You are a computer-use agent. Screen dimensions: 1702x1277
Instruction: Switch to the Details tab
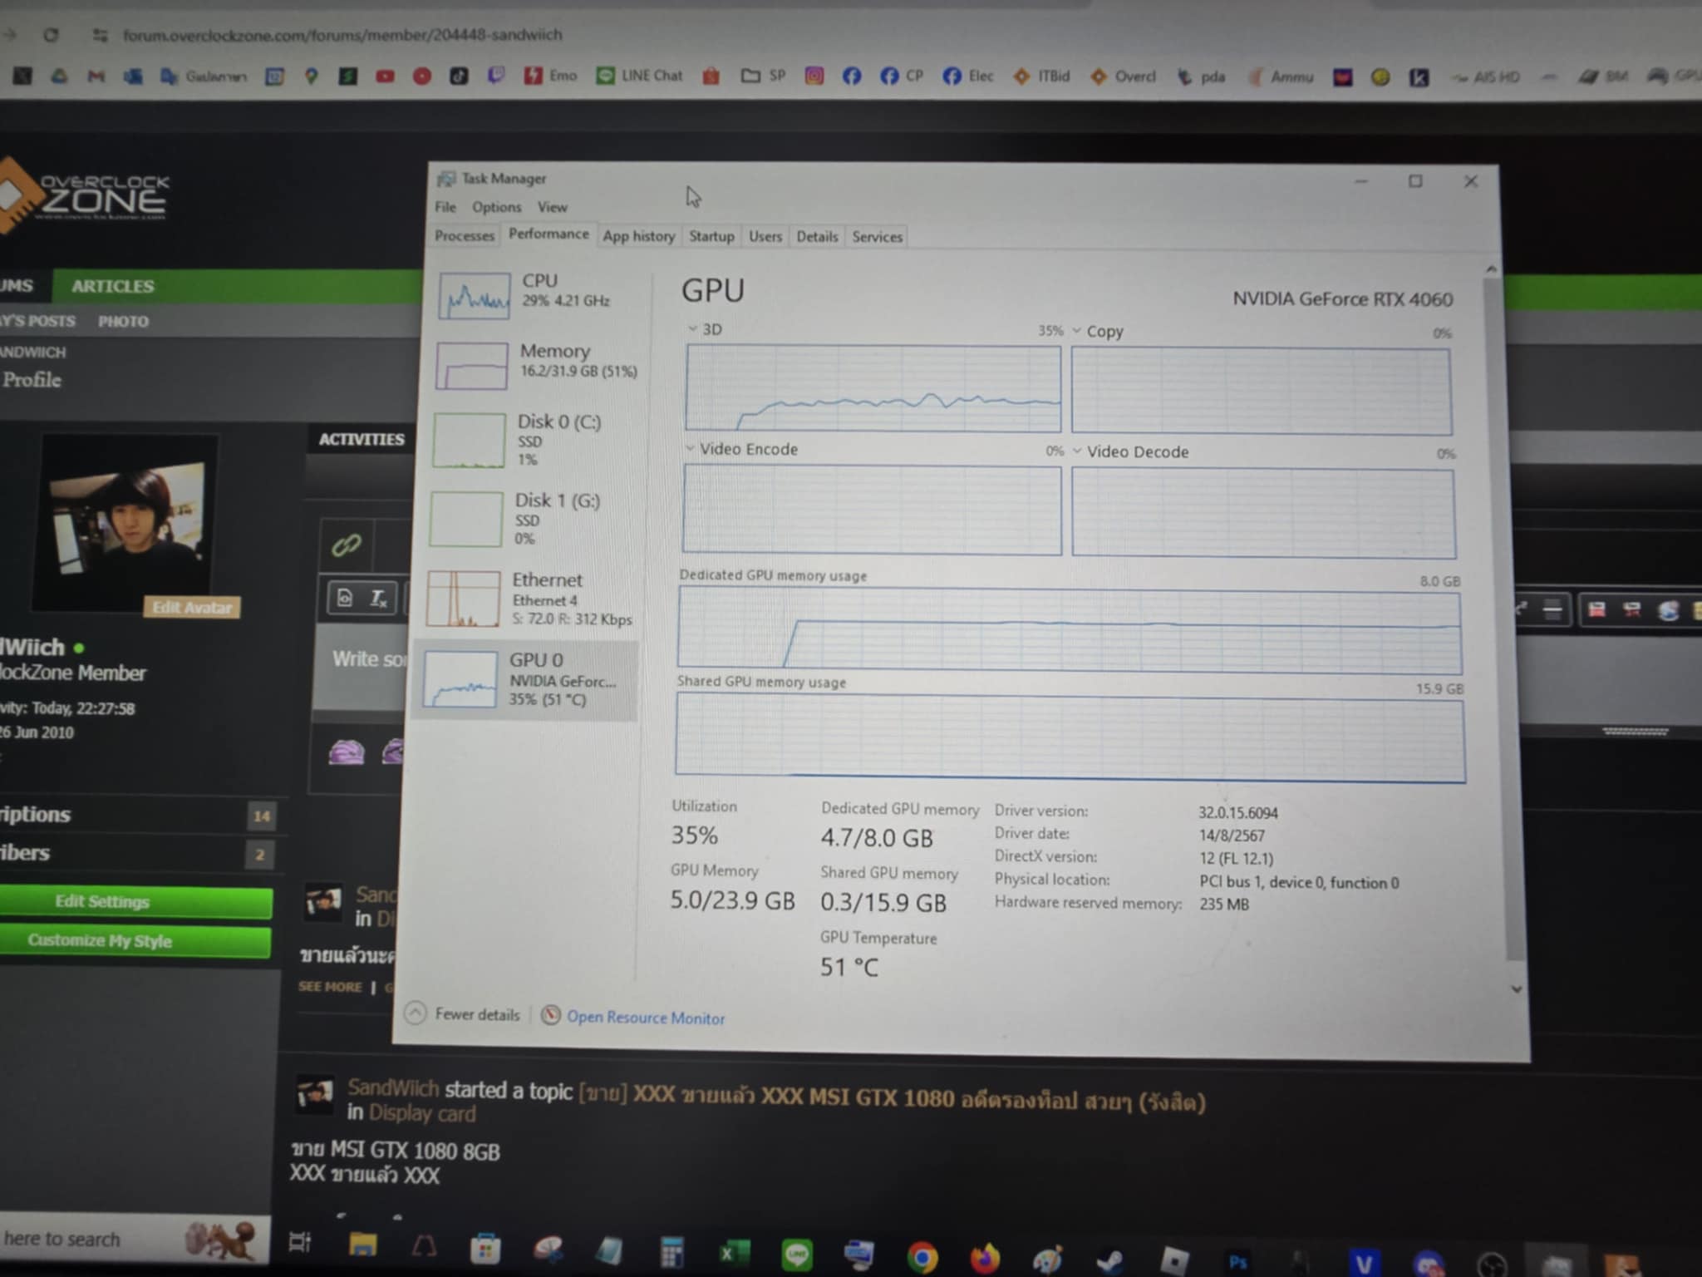coord(817,237)
